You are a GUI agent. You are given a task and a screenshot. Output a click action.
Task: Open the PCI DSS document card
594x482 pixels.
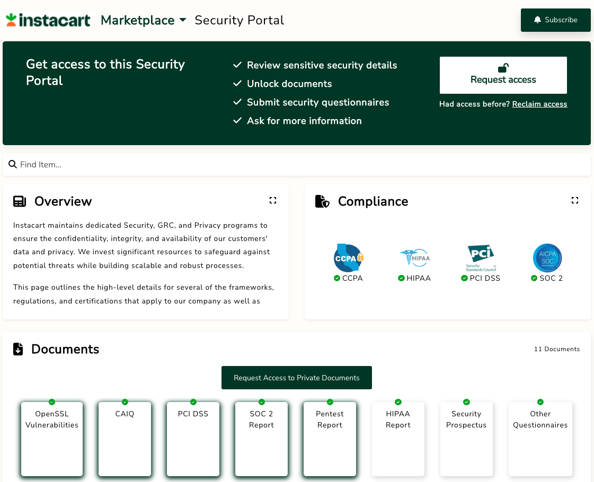coord(193,439)
